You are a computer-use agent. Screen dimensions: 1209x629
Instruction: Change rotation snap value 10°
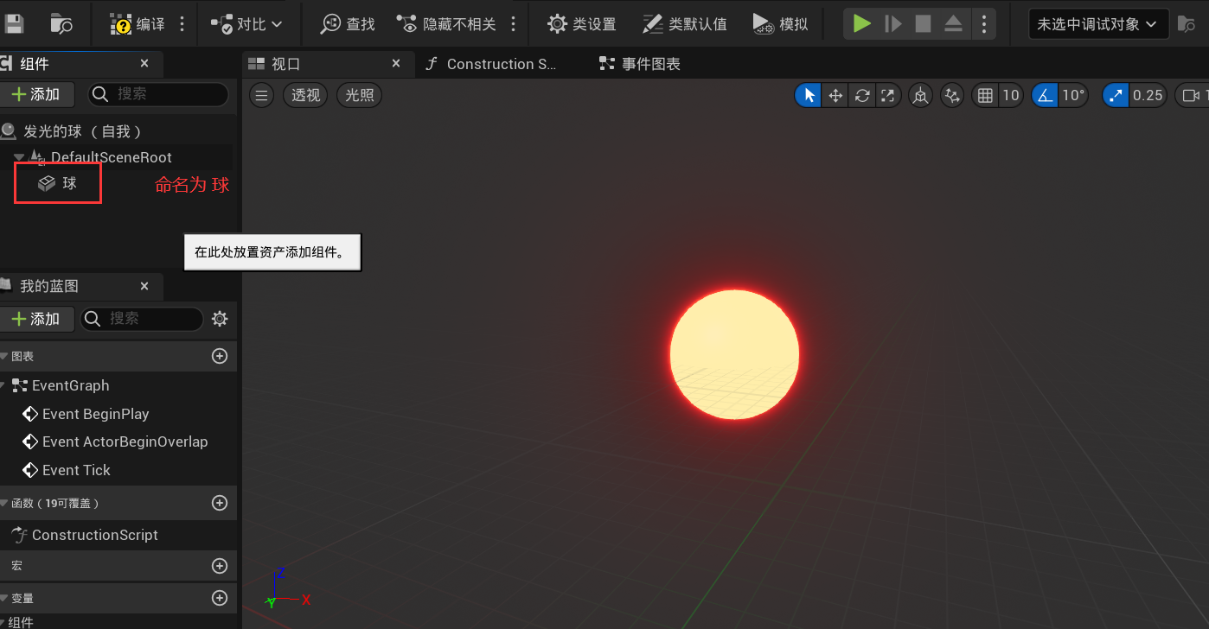pyautogui.click(x=1073, y=95)
